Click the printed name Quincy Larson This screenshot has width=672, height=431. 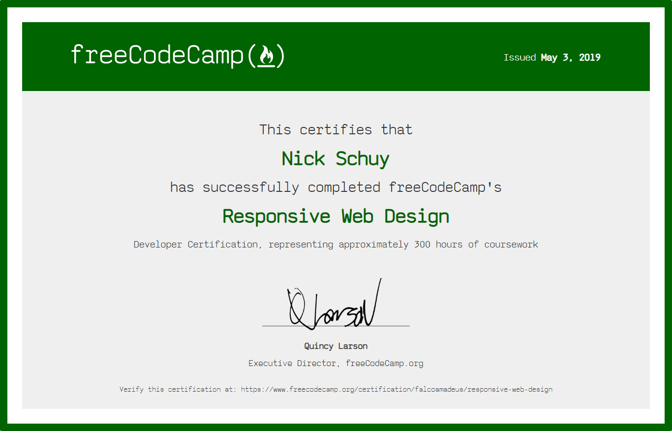click(x=336, y=346)
